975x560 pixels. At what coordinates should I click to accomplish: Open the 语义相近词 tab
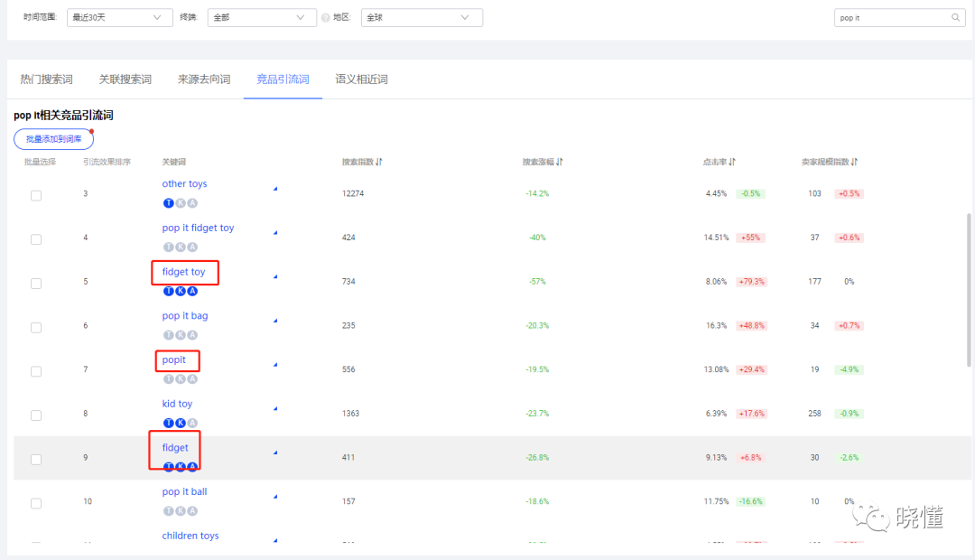361,79
